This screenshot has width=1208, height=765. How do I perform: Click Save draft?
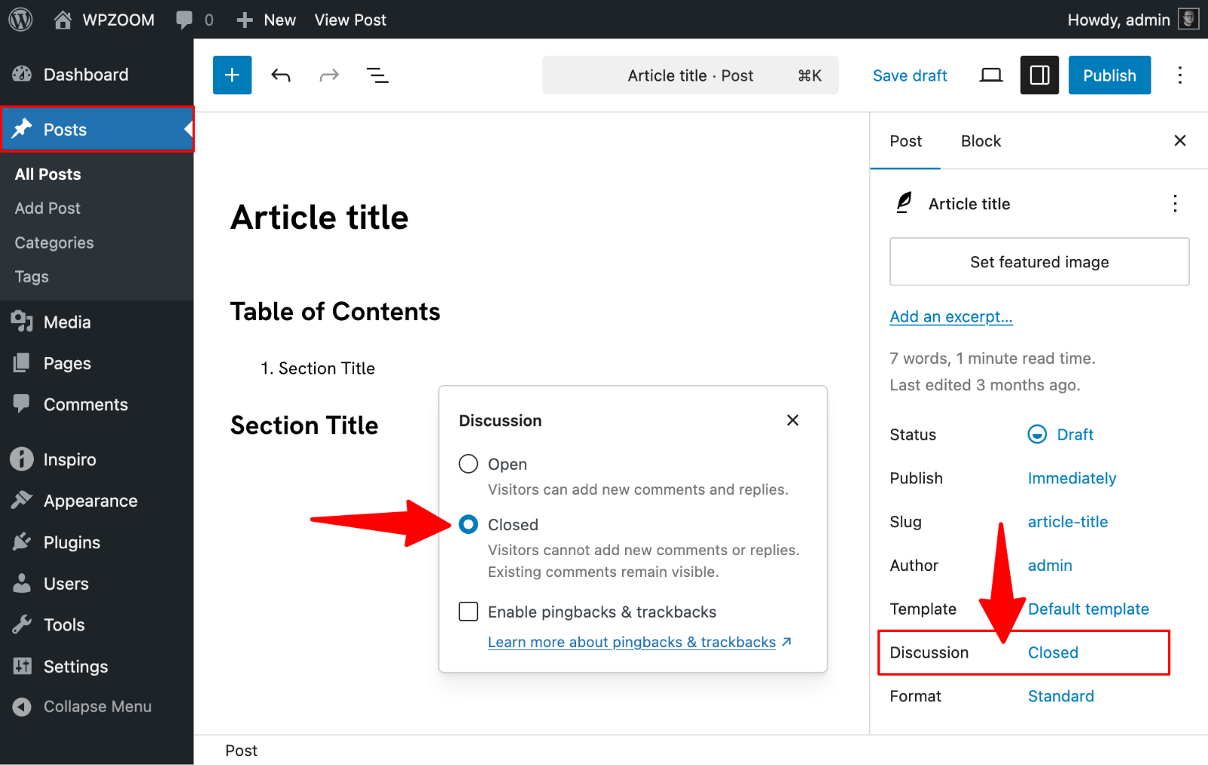[910, 76]
